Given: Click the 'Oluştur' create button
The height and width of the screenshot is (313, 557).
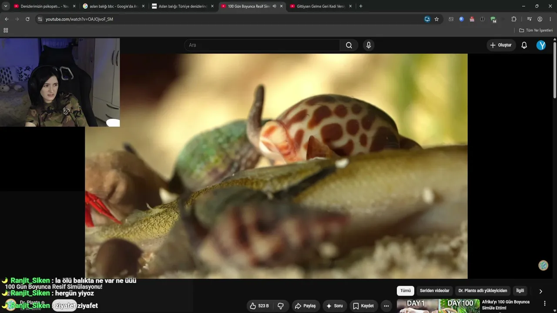Looking at the screenshot, I should tap(500, 45).
